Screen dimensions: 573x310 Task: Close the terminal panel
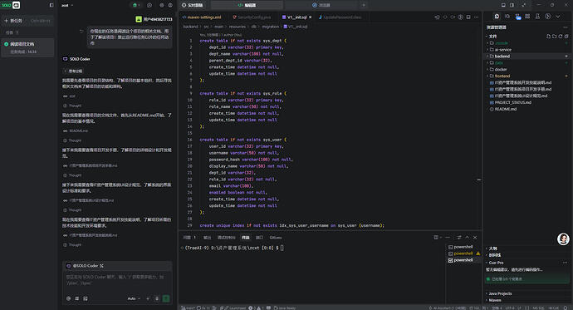coord(475,238)
